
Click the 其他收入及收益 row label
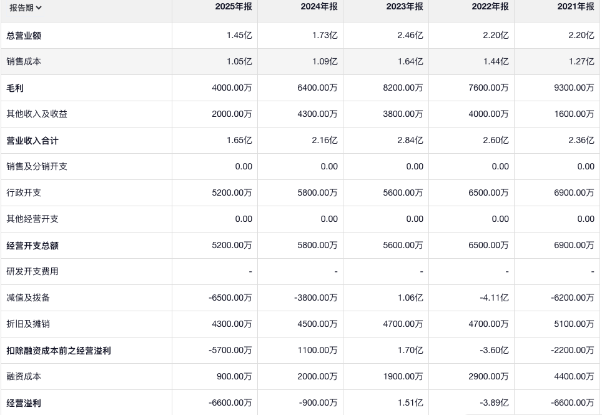(37, 114)
